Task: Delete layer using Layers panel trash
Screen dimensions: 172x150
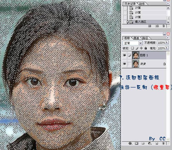Action: point(163,143)
